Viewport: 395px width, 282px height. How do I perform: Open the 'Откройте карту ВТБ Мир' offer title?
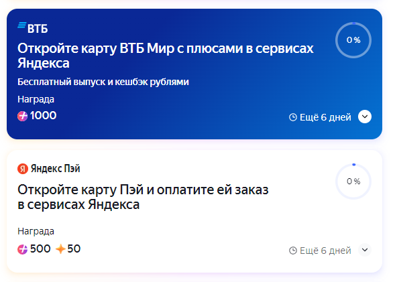click(166, 56)
